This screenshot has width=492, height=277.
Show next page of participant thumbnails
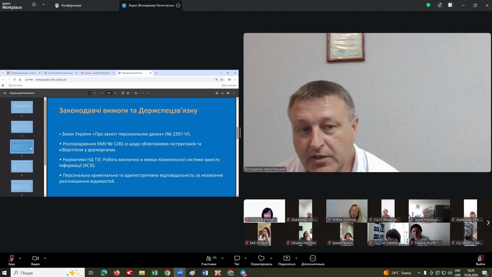pos(488,223)
